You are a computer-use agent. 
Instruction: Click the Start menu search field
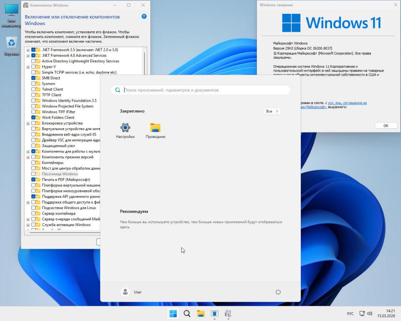tap(200, 90)
